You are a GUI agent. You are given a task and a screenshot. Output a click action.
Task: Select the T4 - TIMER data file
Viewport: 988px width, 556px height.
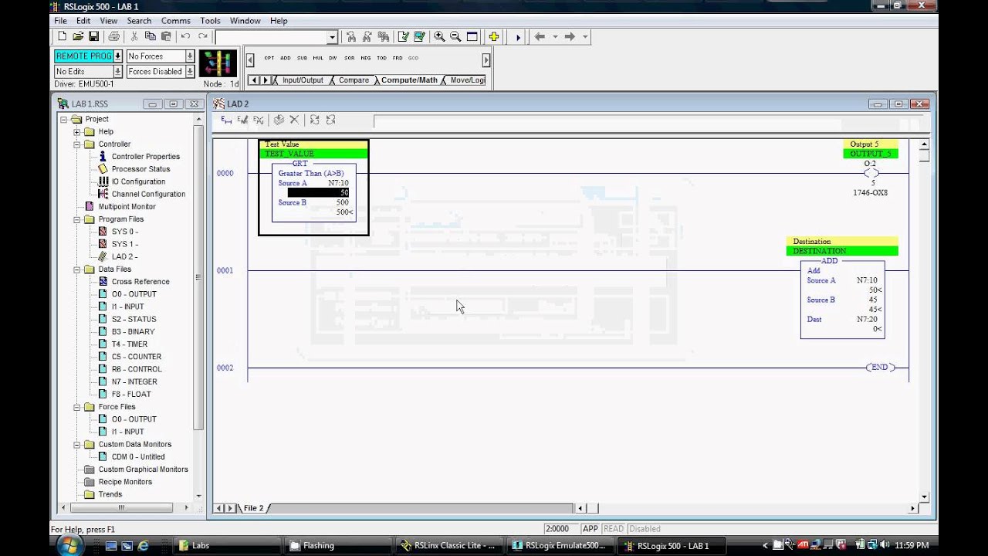pos(129,344)
